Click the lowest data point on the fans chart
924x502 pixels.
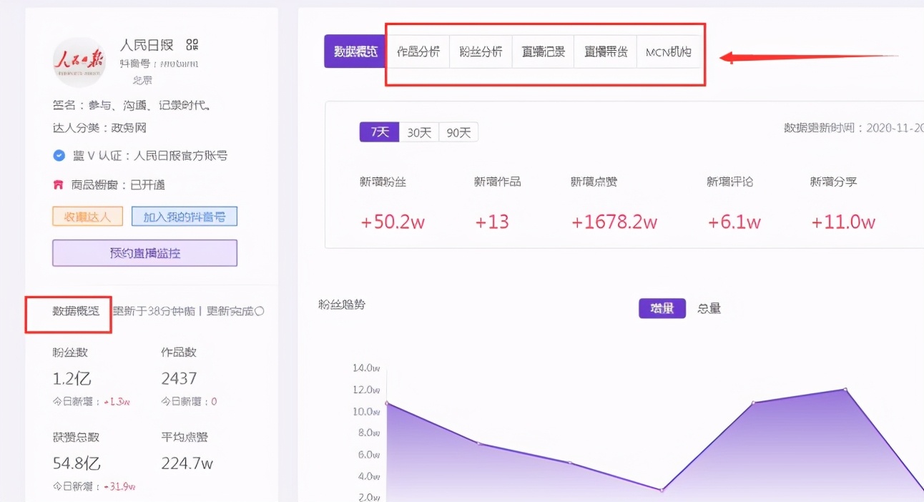click(x=662, y=490)
